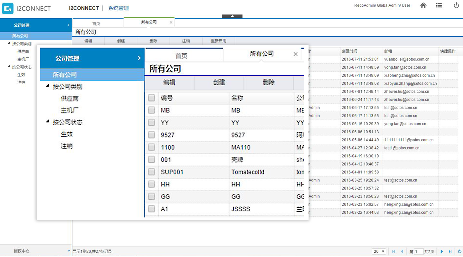Collapse header with top center arrow handle
The image size is (463, 257).
pyautogui.click(x=232, y=16)
